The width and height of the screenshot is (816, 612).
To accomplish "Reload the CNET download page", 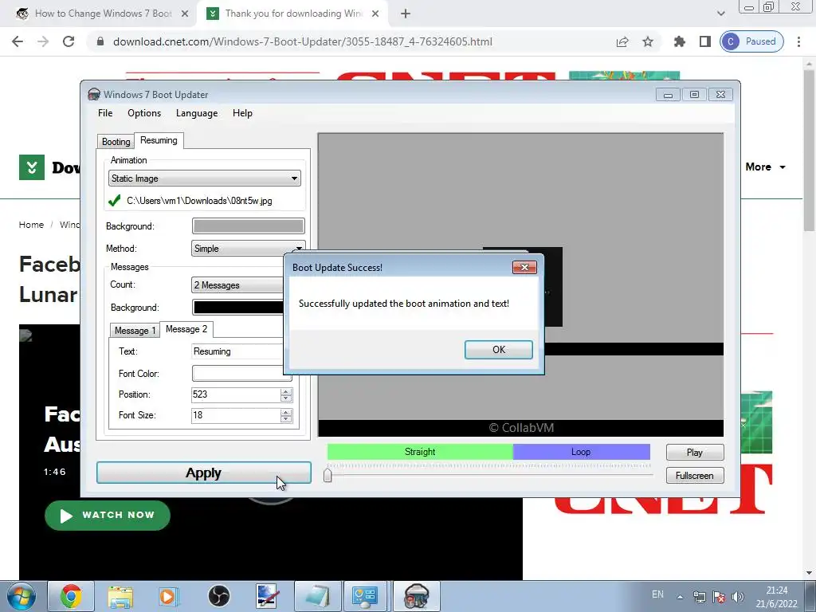I will [69, 41].
